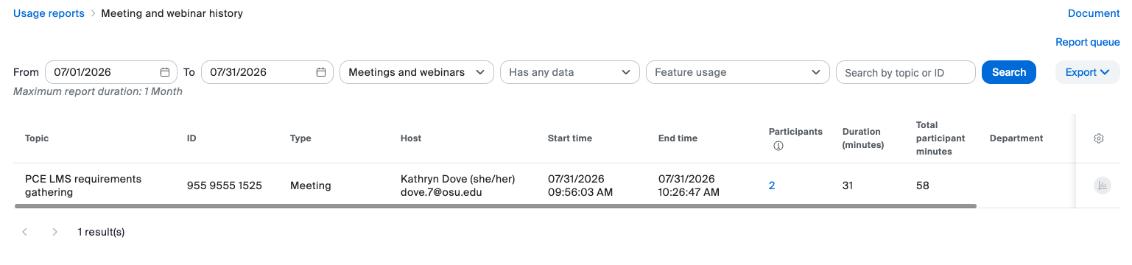Open the meeting analytics chart icon
The width and height of the screenshot is (1132, 265).
click(x=1103, y=185)
